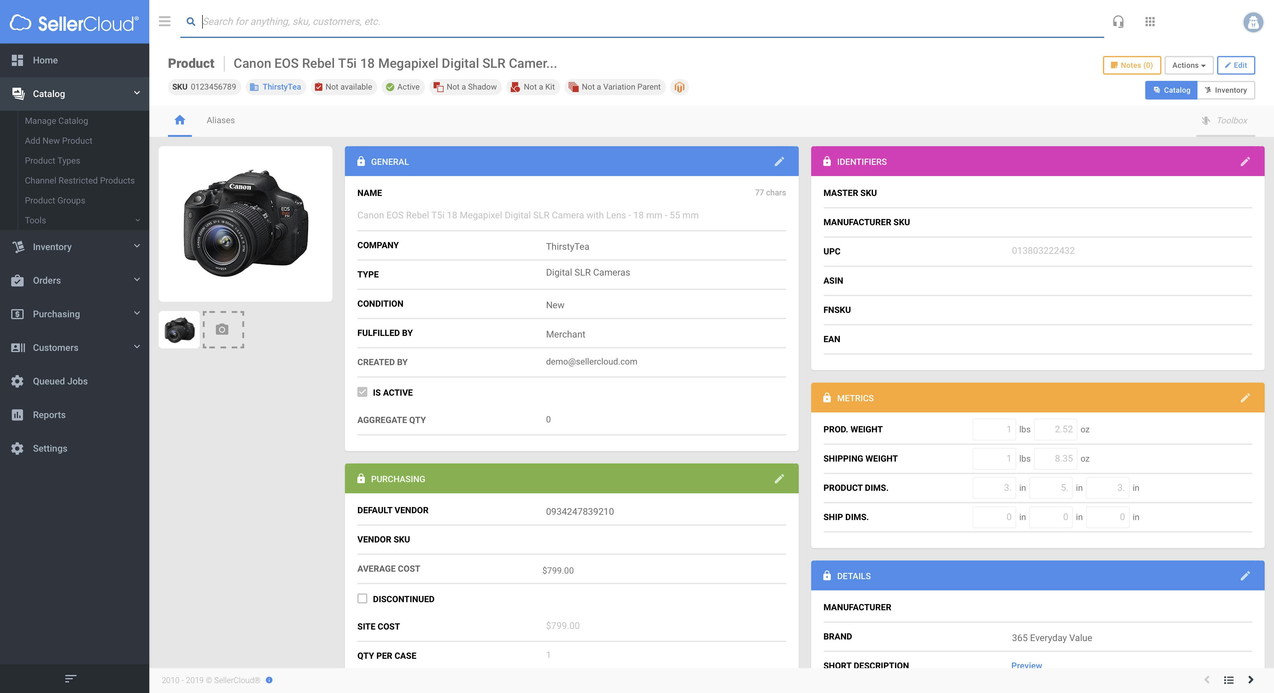
Task: Open the Actions dropdown
Action: point(1188,65)
